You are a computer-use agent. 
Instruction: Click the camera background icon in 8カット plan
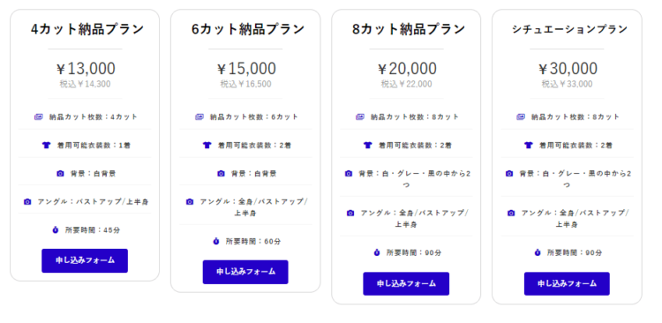[x=349, y=174]
